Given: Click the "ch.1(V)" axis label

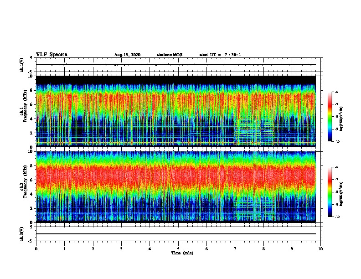Looking at the screenshot, I should click(x=22, y=65).
